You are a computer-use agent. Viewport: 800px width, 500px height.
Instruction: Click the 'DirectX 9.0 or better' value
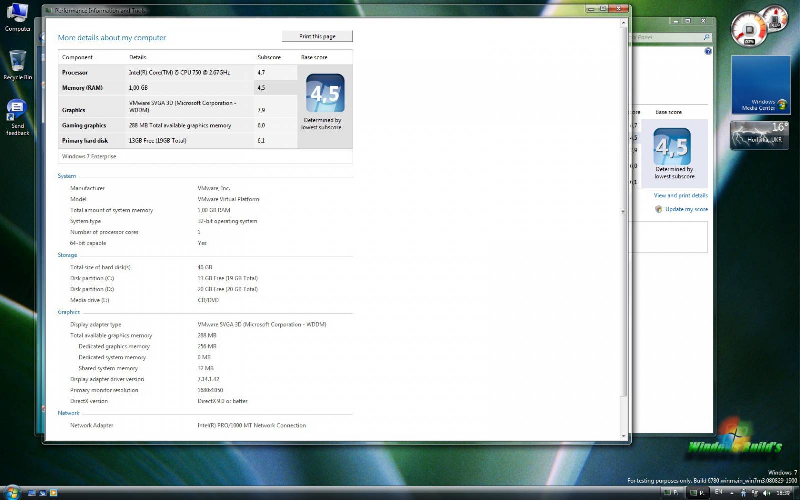pyautogui.click(x=222, y=401)
